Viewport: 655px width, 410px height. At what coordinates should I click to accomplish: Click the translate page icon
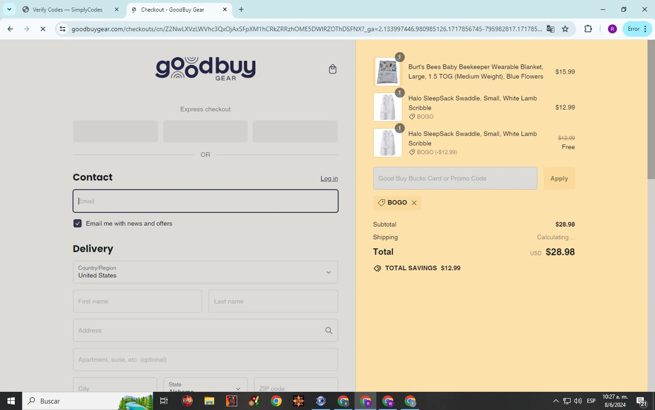(x=550, y=29)
